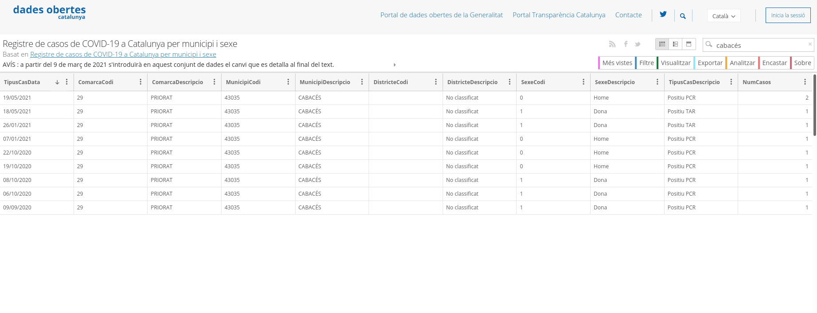Screen dimensions: 817x313
Task: Clear the 'cabacés' search text
Action: [810, 44]
